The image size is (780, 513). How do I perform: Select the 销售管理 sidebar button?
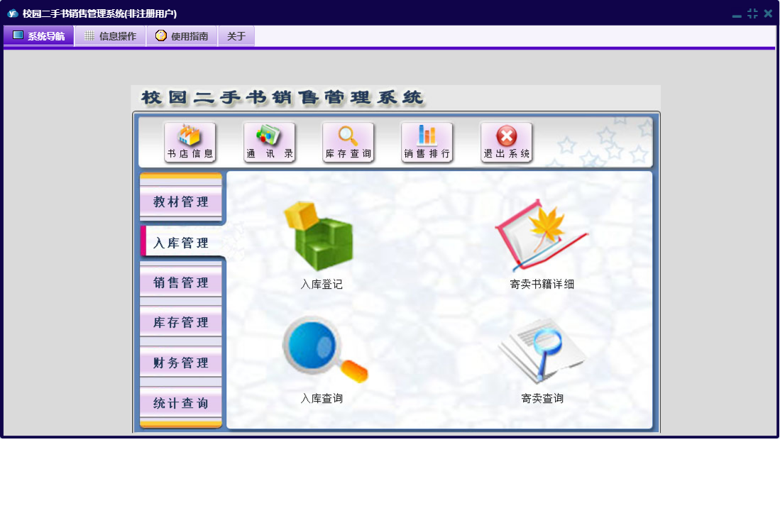[x=180, y=282]
